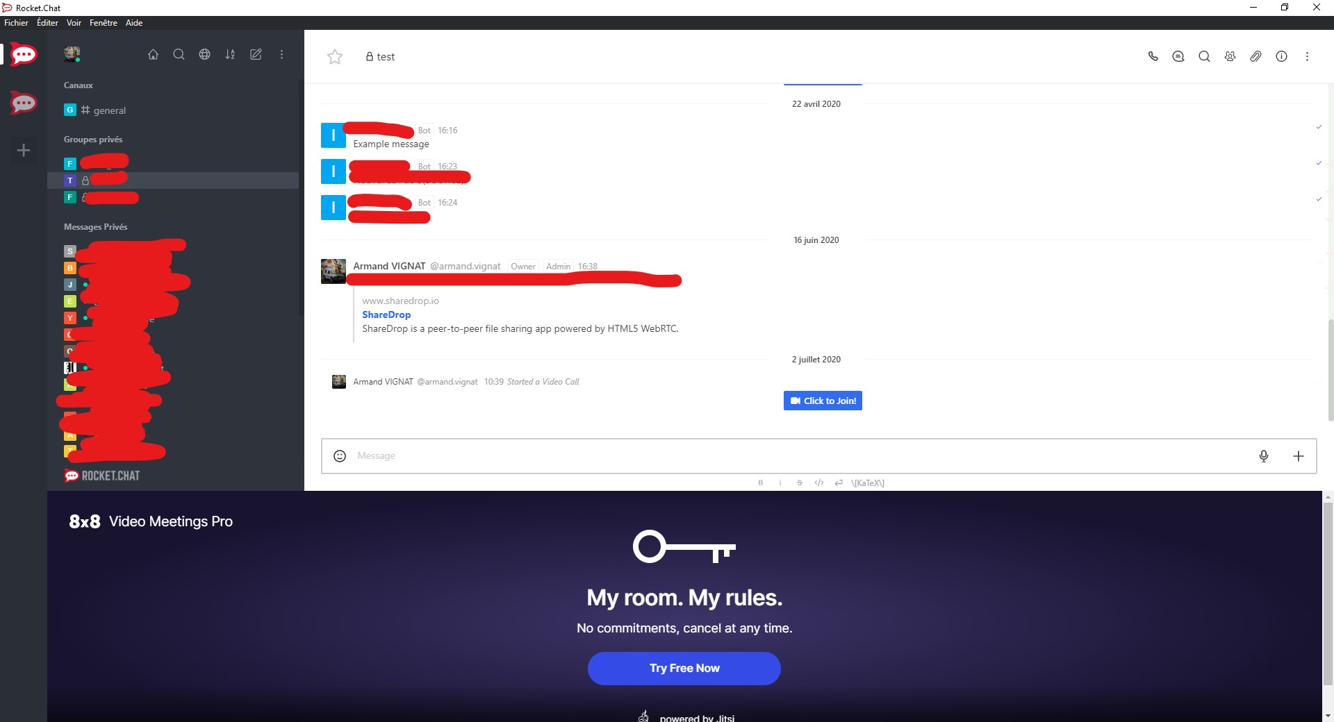Open the Threads panel
Viewport: 1334px width, 722px height.
pyautogui.click(x=1178, y=56)
